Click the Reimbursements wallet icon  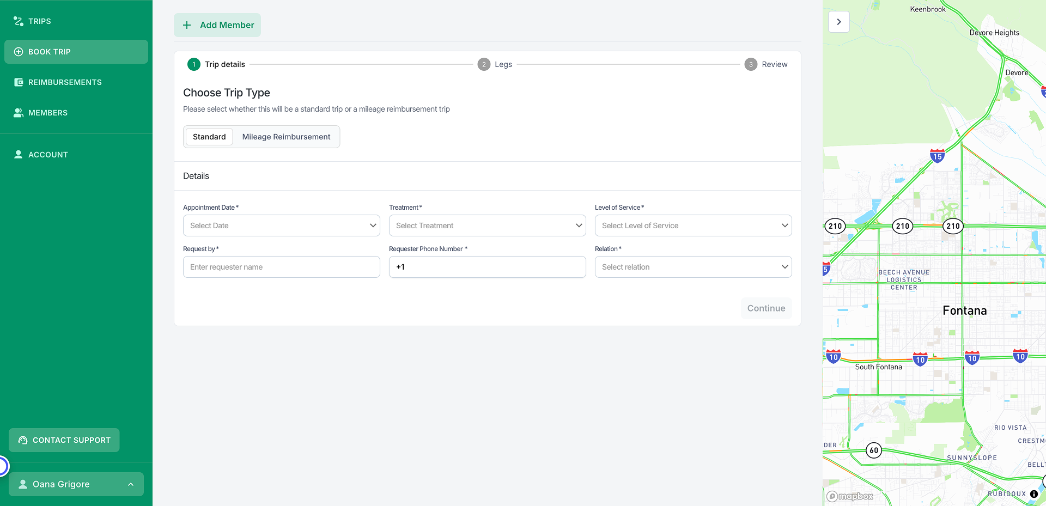coord(19,82)
